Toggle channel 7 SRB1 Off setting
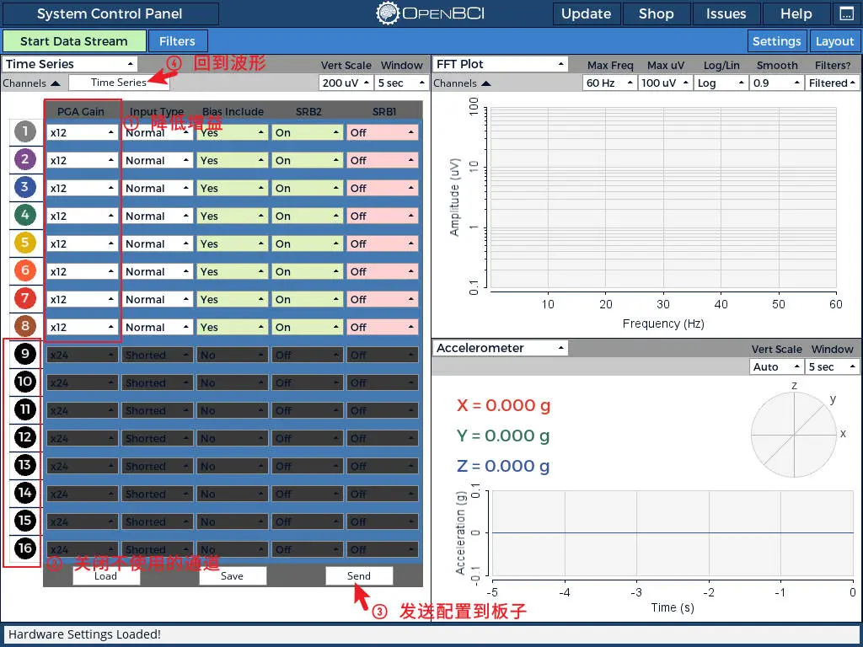Viewport: 863px width, 647px height. [382, 300]
